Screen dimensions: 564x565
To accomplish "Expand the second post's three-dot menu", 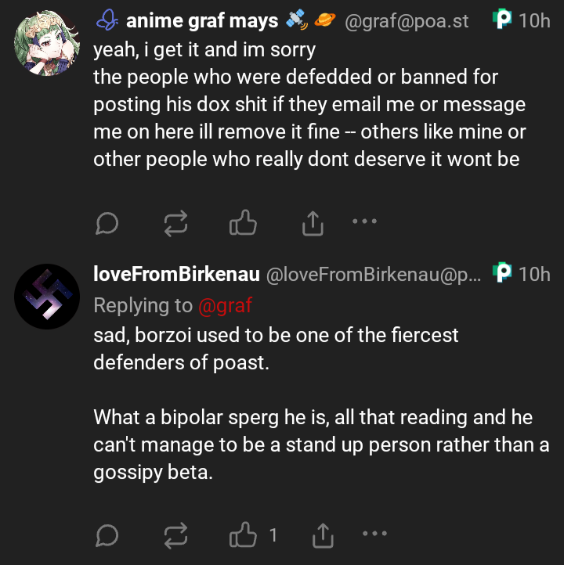I will click(x=375, y=533).
